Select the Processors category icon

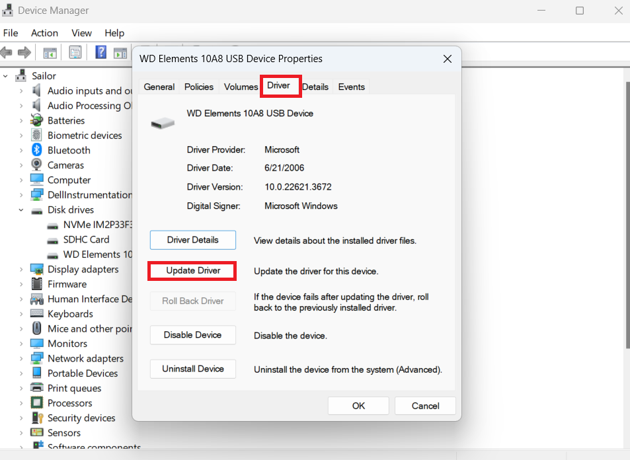tap(36, 402)
